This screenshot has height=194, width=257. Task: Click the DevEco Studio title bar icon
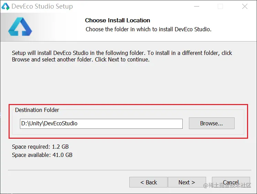click(x=6, y=7)
